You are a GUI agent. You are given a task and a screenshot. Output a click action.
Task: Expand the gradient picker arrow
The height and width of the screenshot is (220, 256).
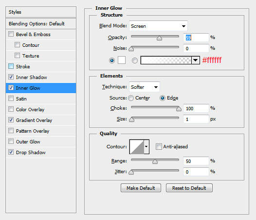click(x=196, y=60)
